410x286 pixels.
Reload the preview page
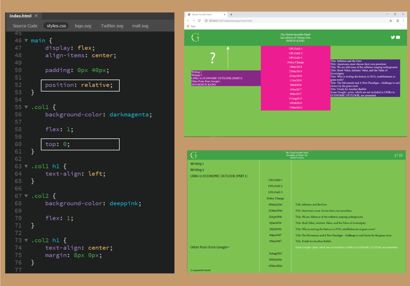[x=199, y=21]
